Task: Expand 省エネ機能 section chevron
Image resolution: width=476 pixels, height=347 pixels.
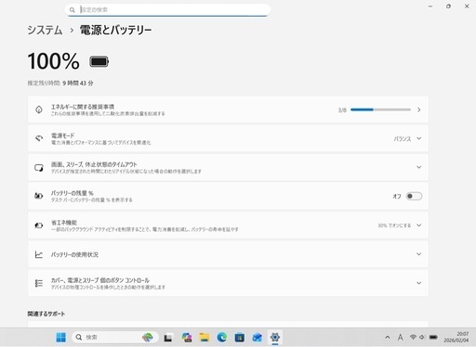Action: [x=419, y=225]
